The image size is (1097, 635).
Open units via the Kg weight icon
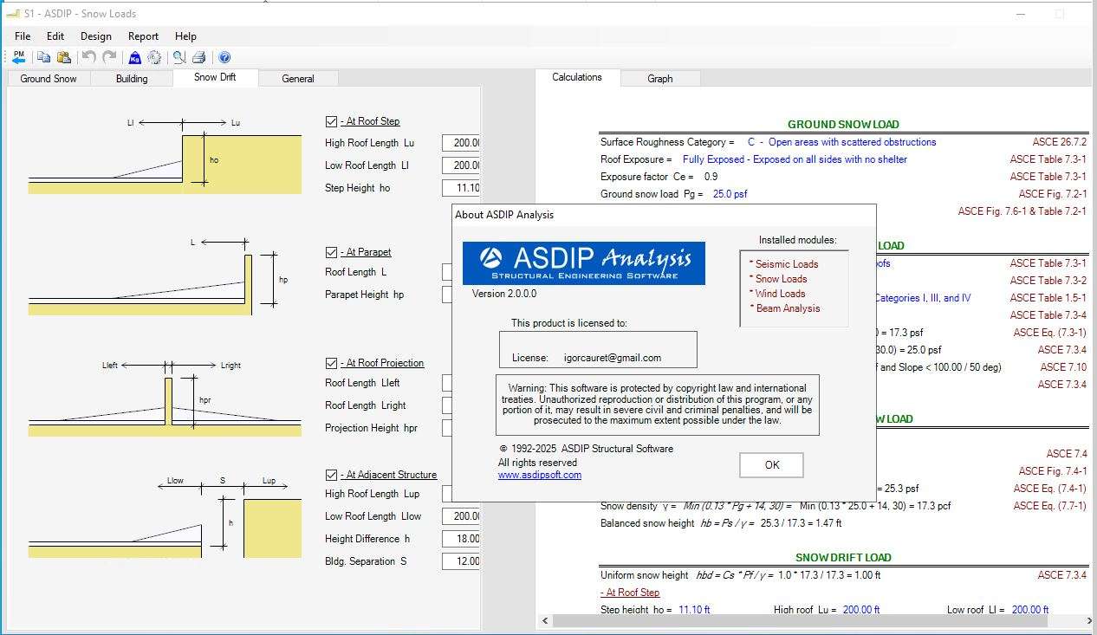coord(134,57)
